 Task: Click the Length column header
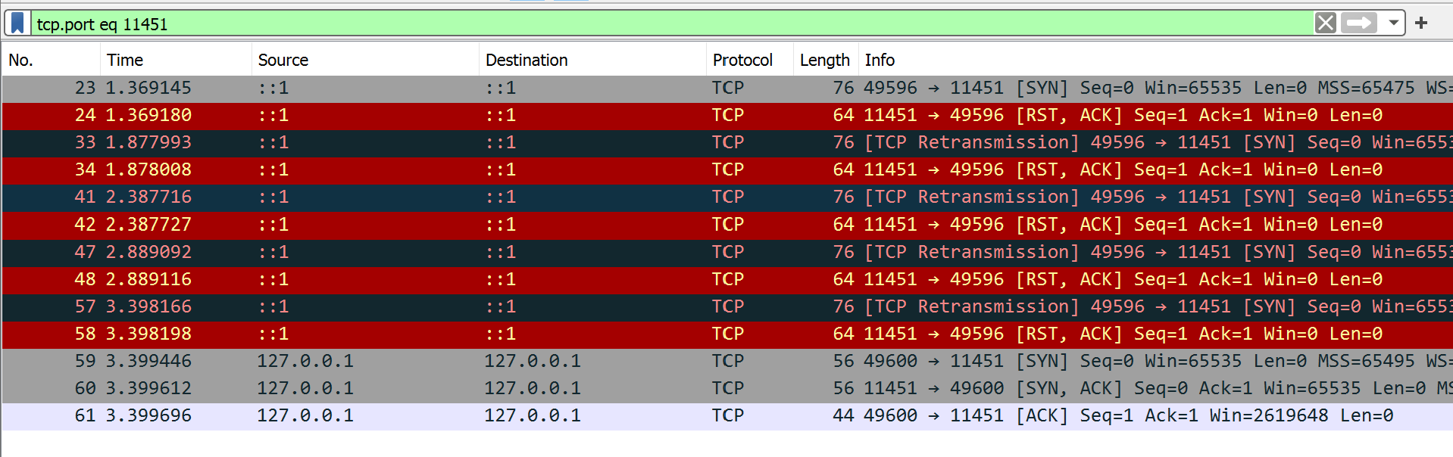click(x=826, y=60)
